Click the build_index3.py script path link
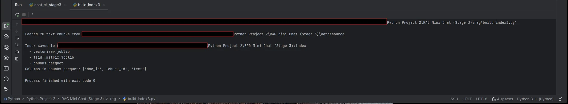The image size is (568, 104). (x=452, y=22)
